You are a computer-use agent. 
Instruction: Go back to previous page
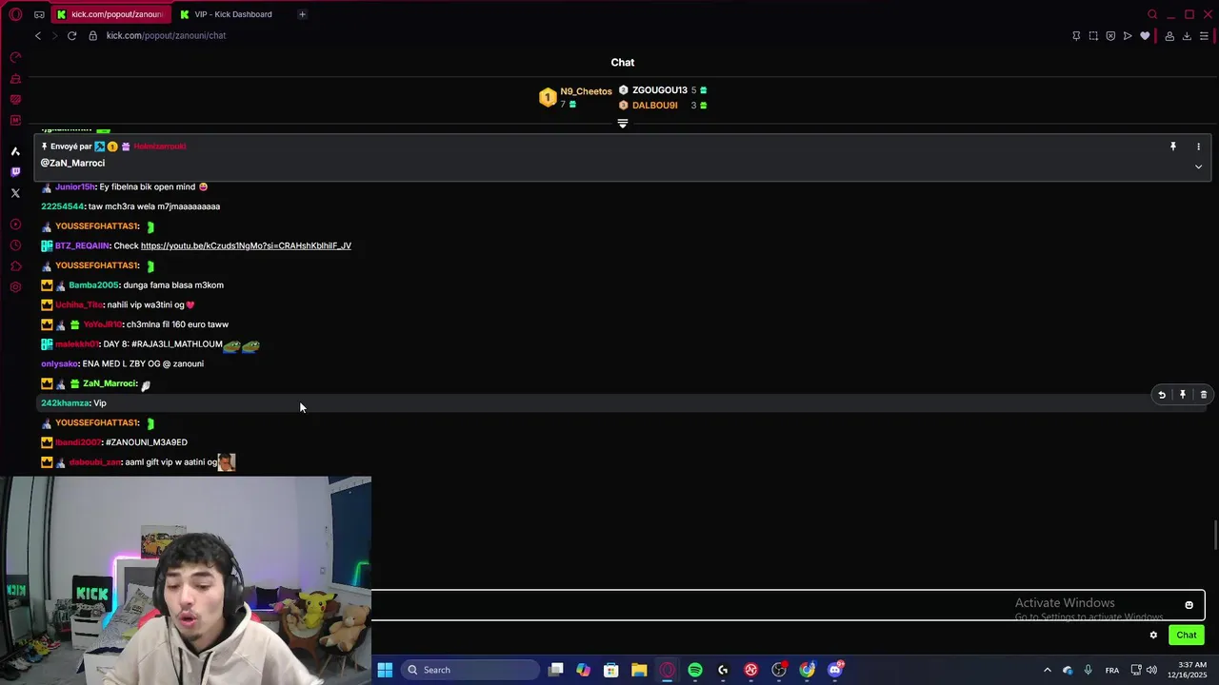tap(38, 35)
